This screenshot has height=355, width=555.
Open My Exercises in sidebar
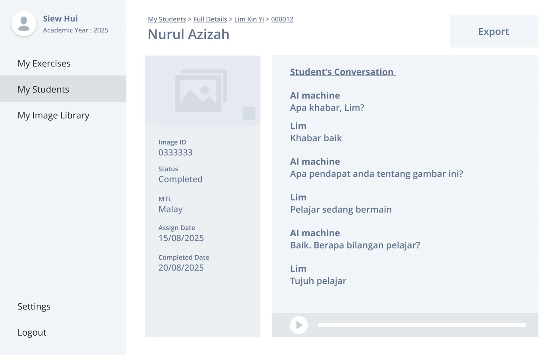(x=63, y=63)
